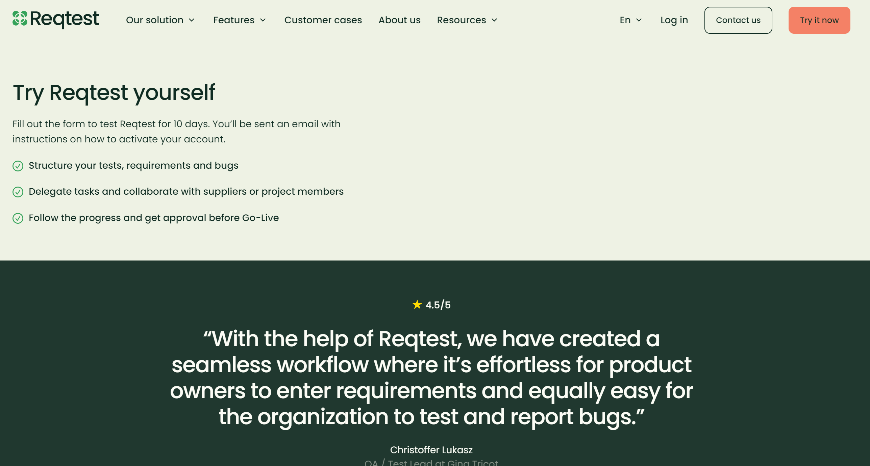This screenshot has height=466, width=870.
Task: Click the name Christoffer Lukasz
Action: pos(431,450)
